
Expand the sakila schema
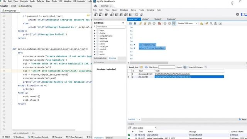point(95,44)
